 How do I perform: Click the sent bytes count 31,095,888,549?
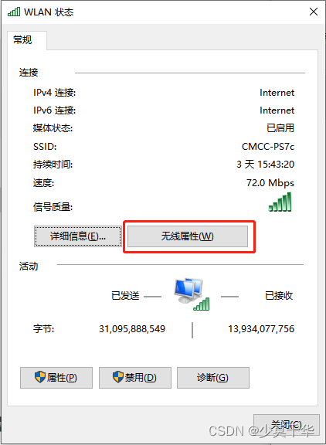coord(132,328)
